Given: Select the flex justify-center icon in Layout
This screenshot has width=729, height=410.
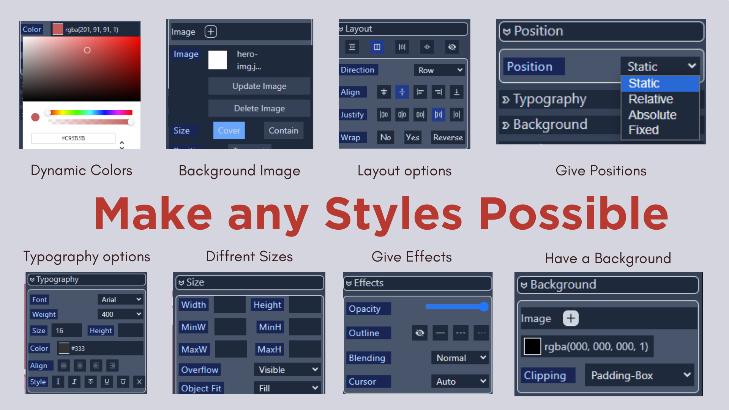Looking at the screenshot, I should 401,115.
